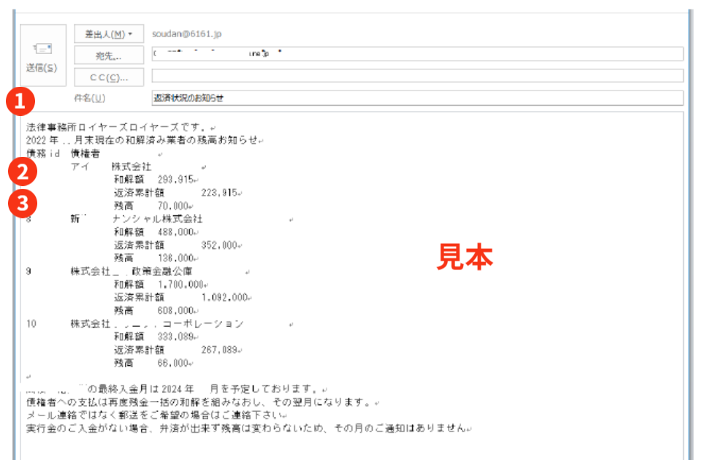Viewport: 716px width, 460px height.
Task: Click 和解額 333,089 line
Action: point(156,337)
